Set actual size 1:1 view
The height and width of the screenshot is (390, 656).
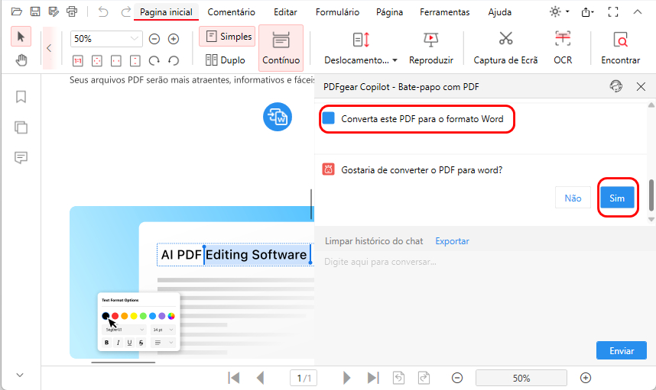[78, 61]
